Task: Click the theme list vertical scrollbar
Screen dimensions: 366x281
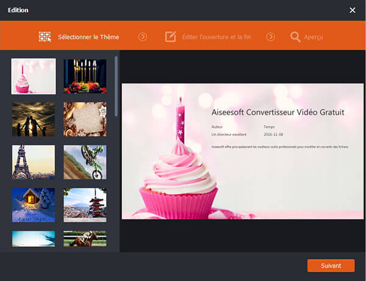Action: [116, 85]
